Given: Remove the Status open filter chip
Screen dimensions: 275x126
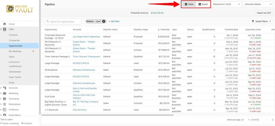Looking at the screenshot, I should [104, 21].
